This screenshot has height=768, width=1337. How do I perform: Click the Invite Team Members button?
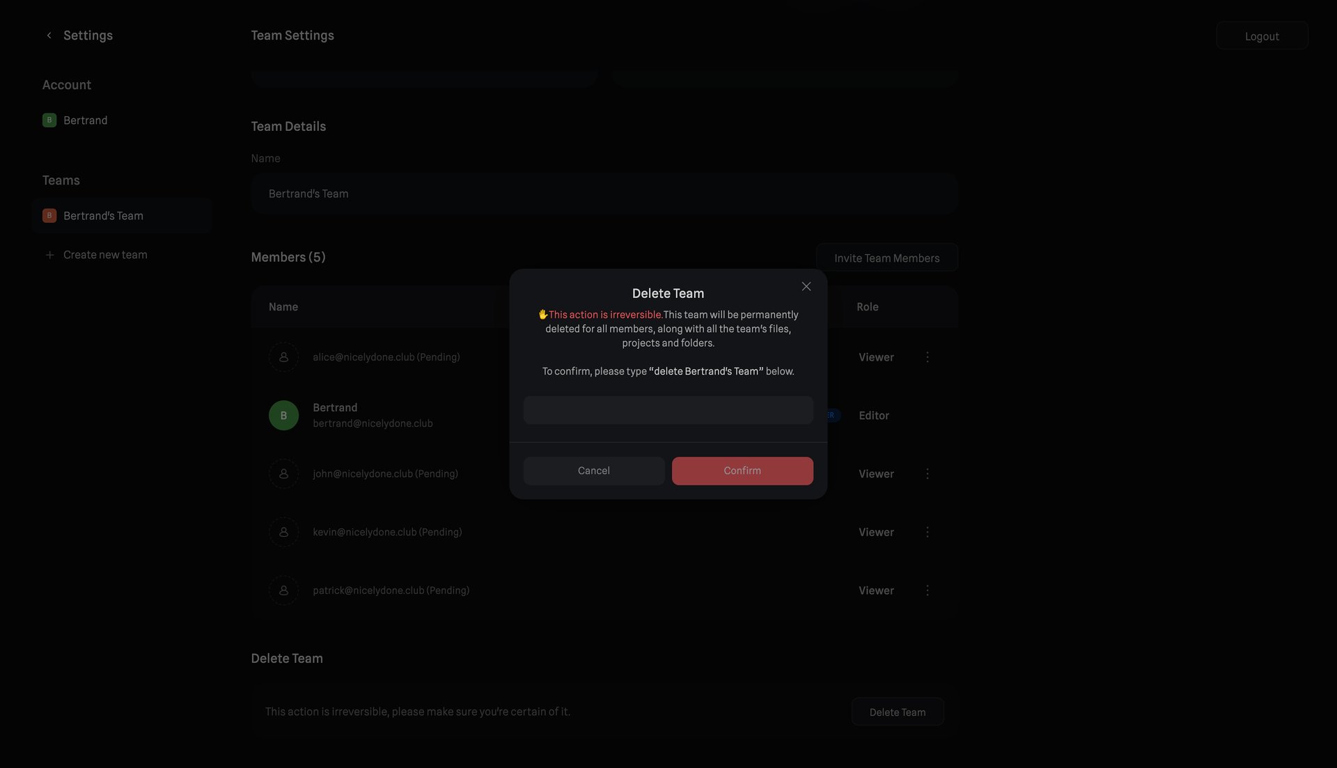click(x=887, y=257)
